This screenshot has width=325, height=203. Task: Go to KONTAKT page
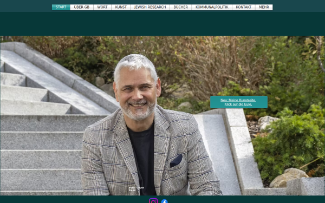point(244,7)
